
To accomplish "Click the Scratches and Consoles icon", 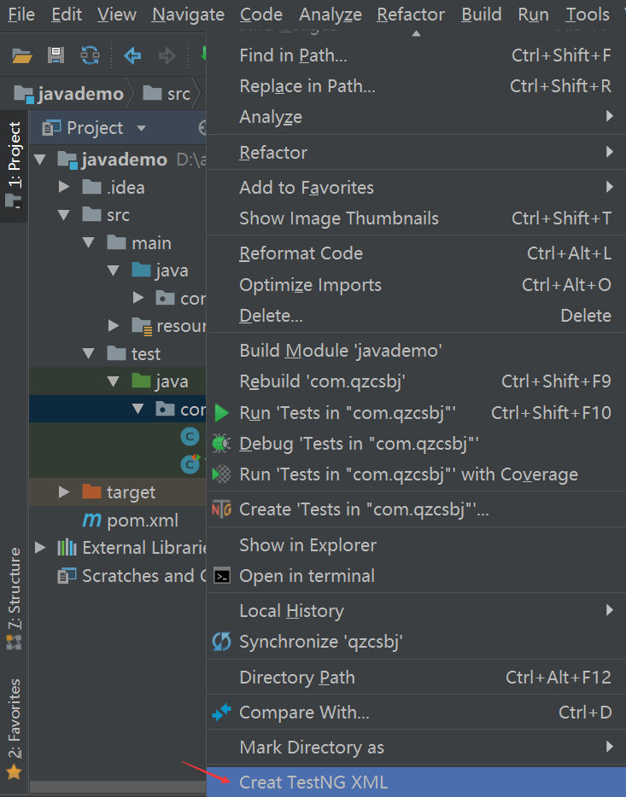I will pos(67,575).
